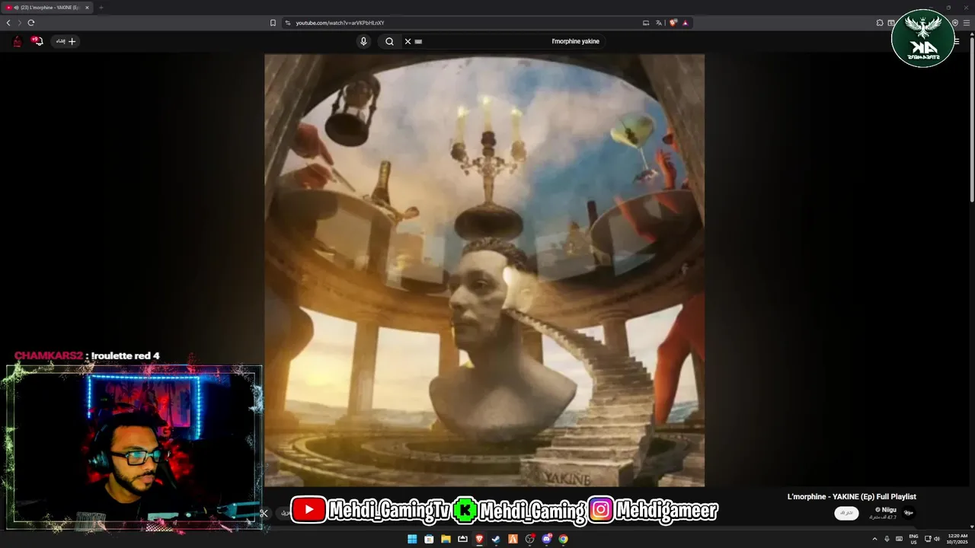Click the youtube.com URL in address bar

pos(340,23)
